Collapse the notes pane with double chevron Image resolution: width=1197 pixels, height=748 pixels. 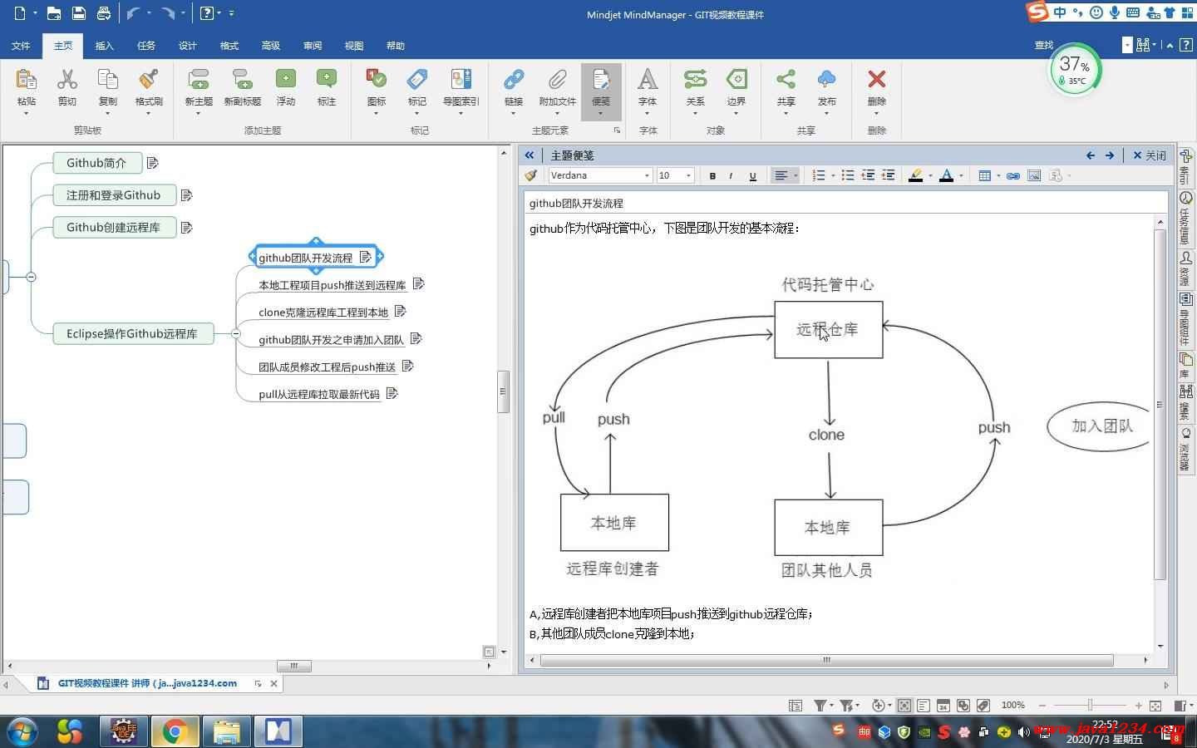530,155
